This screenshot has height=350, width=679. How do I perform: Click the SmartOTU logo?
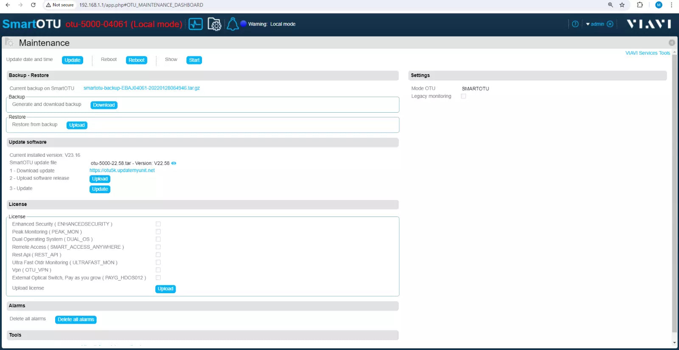(32, 24)
